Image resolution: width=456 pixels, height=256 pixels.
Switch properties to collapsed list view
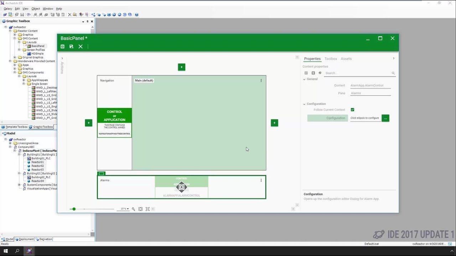(313, 73)
